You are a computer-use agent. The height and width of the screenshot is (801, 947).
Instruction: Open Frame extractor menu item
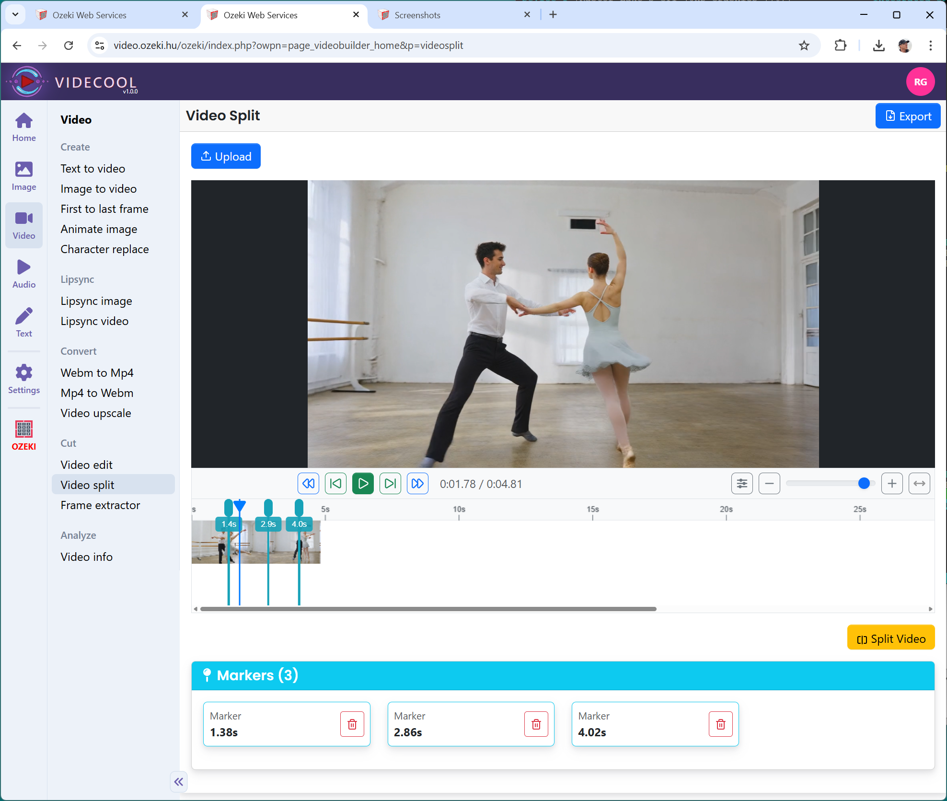pyautogui.click(x=100, y=505)
